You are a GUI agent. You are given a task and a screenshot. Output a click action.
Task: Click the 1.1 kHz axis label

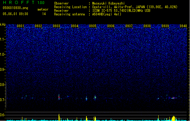tap(2, 39)
